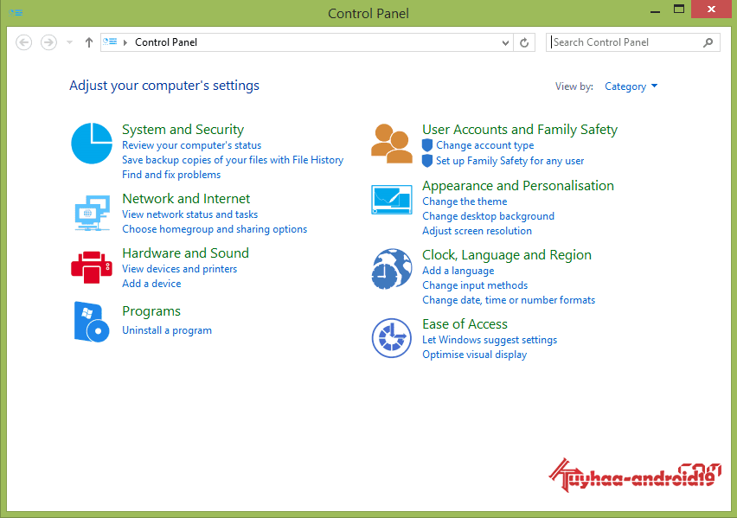Click the shield icon beside Set up Family Safety

tap(426, 161)
